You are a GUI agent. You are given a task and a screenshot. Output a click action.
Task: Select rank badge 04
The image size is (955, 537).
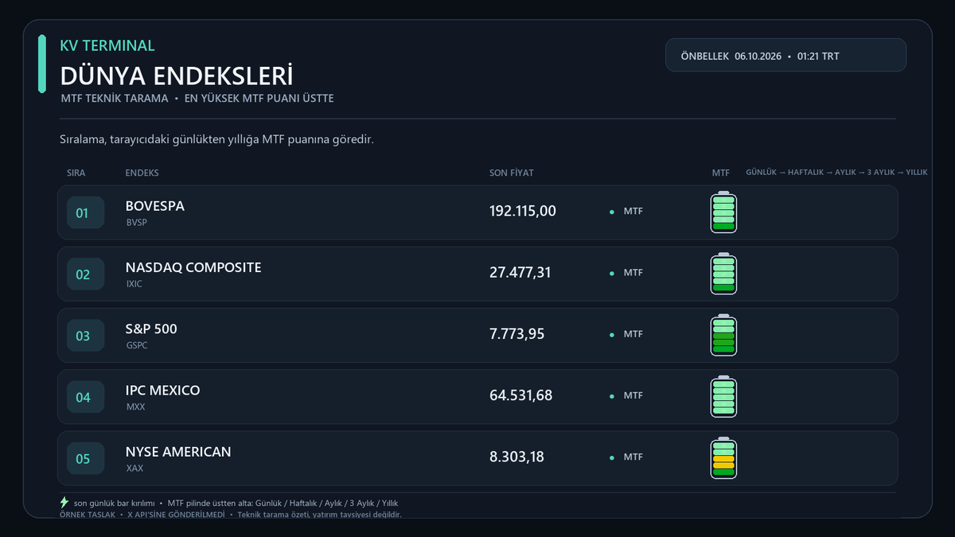(85, 397)
